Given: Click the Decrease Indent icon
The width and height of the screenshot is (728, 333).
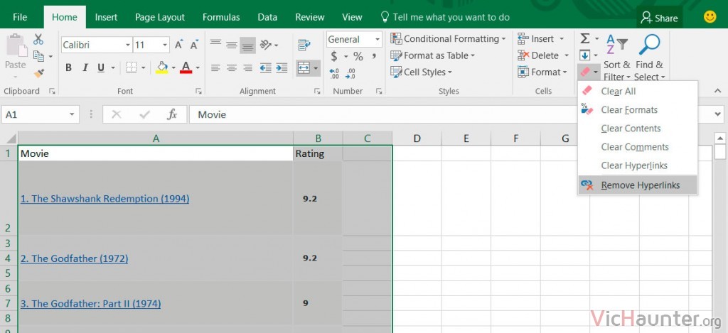Looking at the screenshot, I should (266, 67).
